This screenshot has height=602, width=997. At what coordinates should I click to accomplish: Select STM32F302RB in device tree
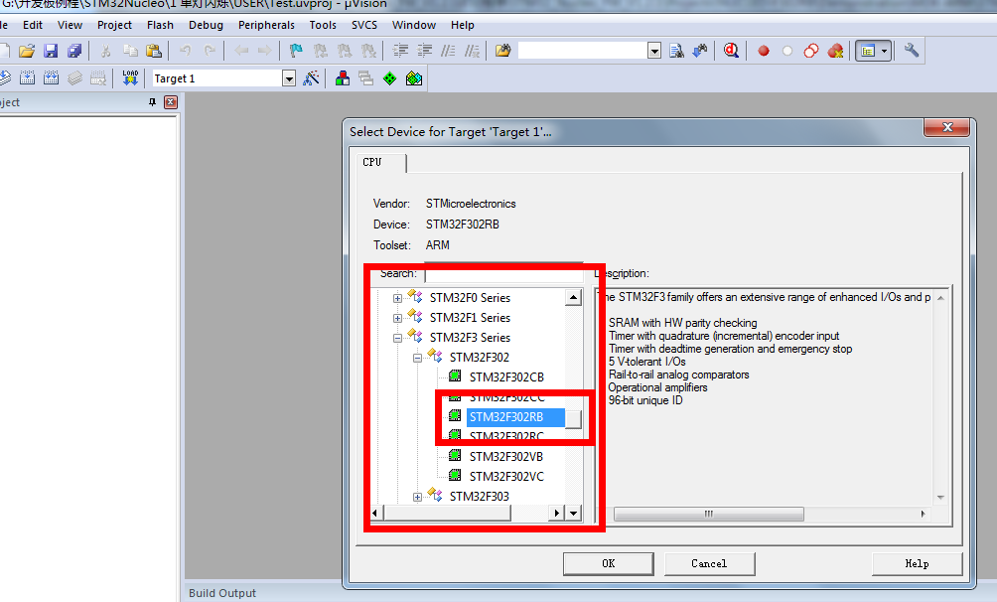coord(506,417)
